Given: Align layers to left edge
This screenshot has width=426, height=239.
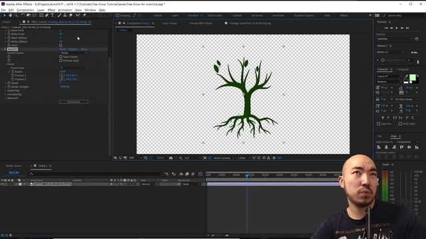Looking at the screenshot, I should tap(379, 147).
